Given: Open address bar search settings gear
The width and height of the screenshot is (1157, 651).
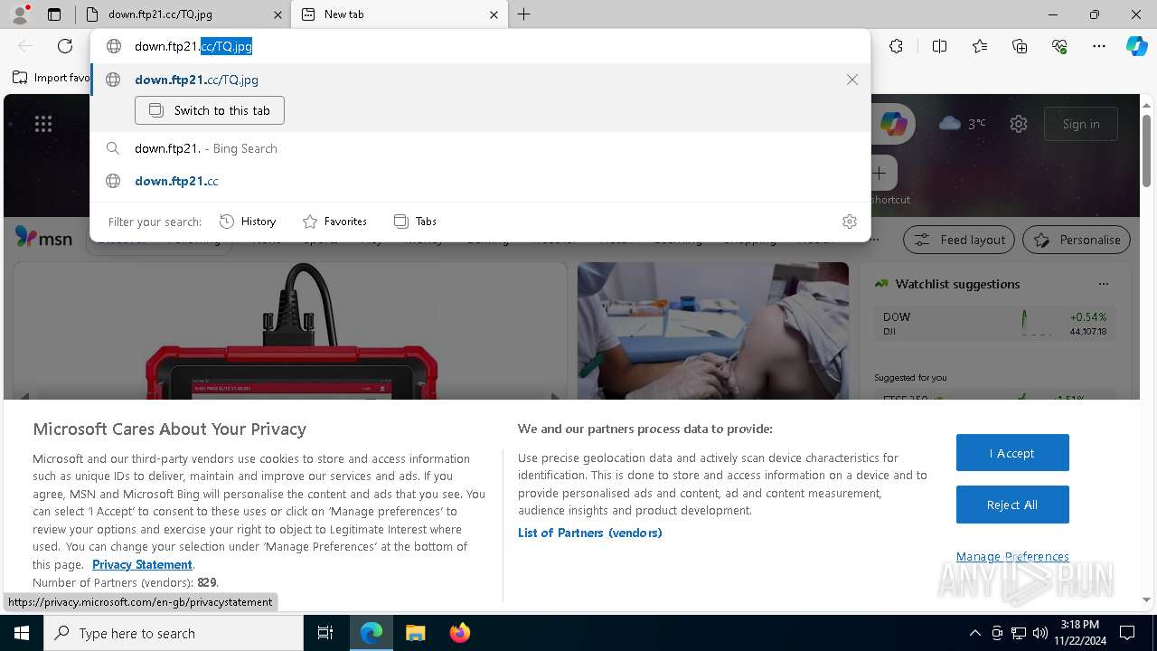Looking at the screenshot, I should [849, 222].
